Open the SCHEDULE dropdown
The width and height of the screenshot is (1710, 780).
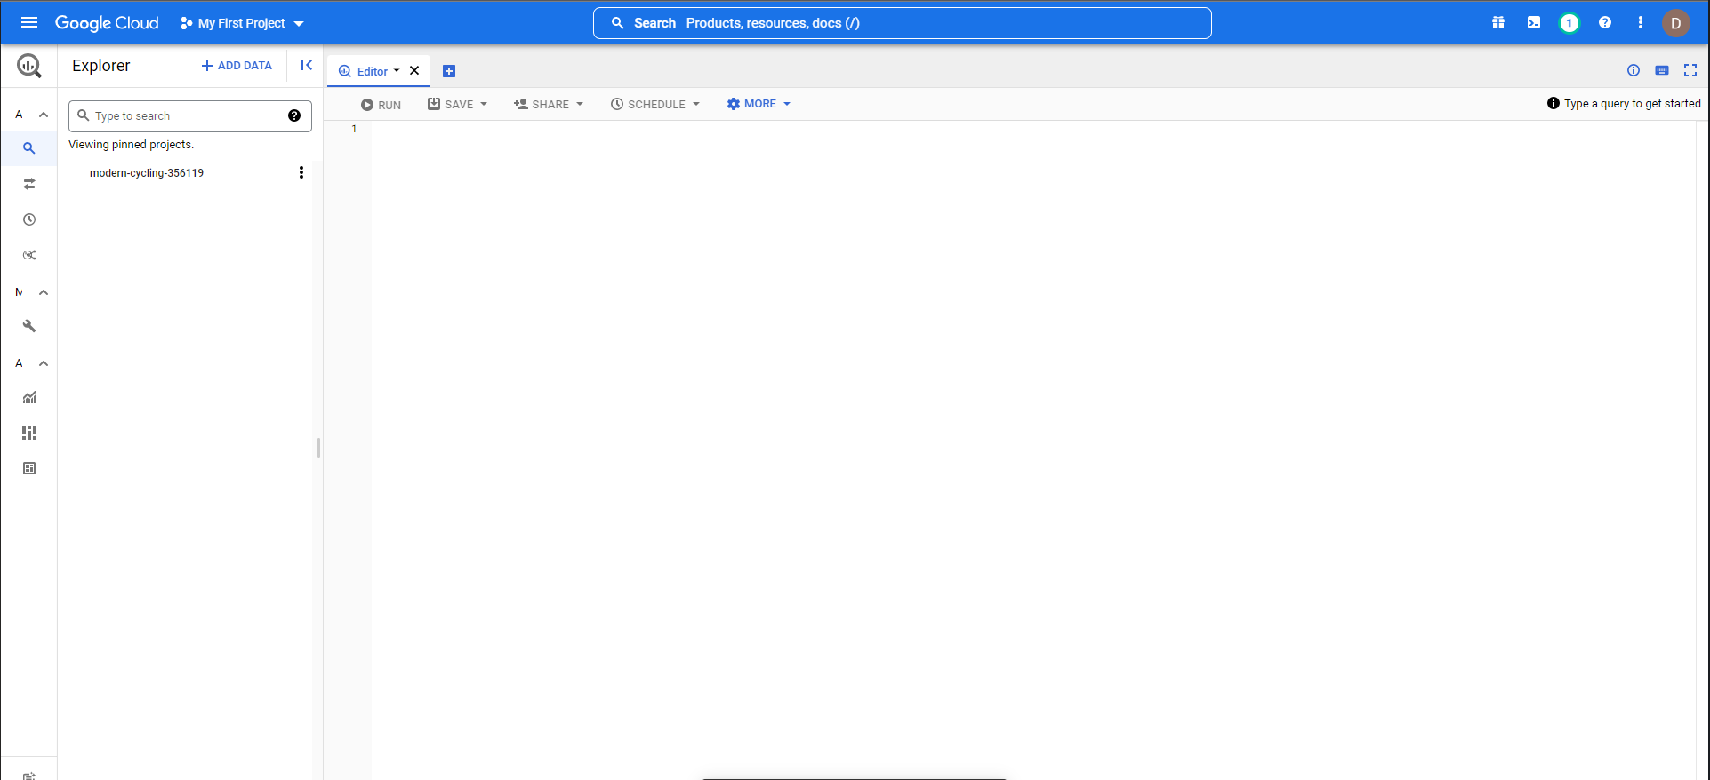point(655,104)
